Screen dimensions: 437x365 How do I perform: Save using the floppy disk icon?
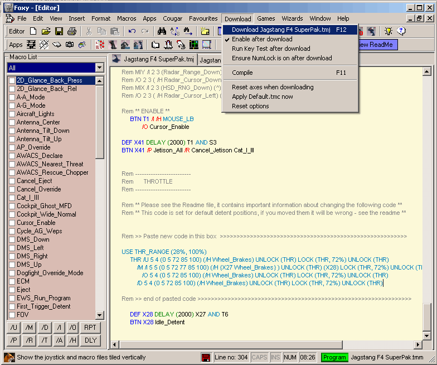point(59,31)
